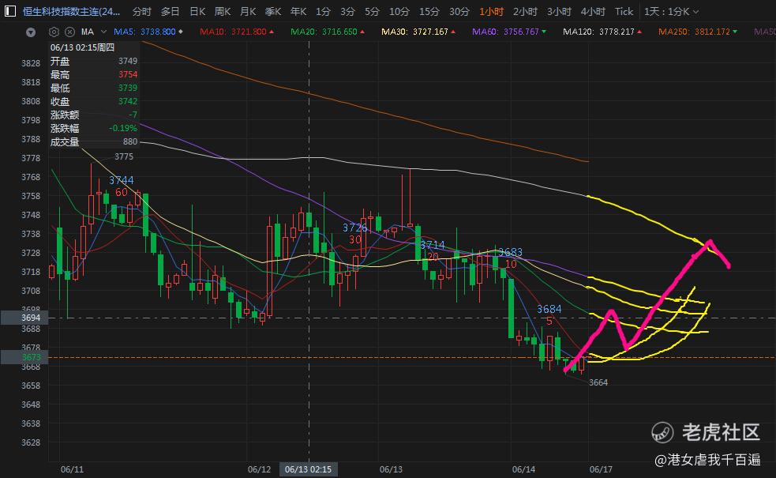Collapse indicator list with round arrow icon
The width and height of the screenshot is (776, 478).
31,32
